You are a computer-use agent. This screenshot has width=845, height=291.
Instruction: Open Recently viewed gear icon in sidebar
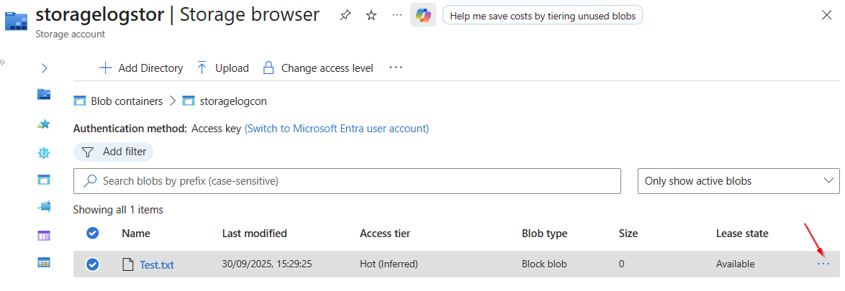44,152
